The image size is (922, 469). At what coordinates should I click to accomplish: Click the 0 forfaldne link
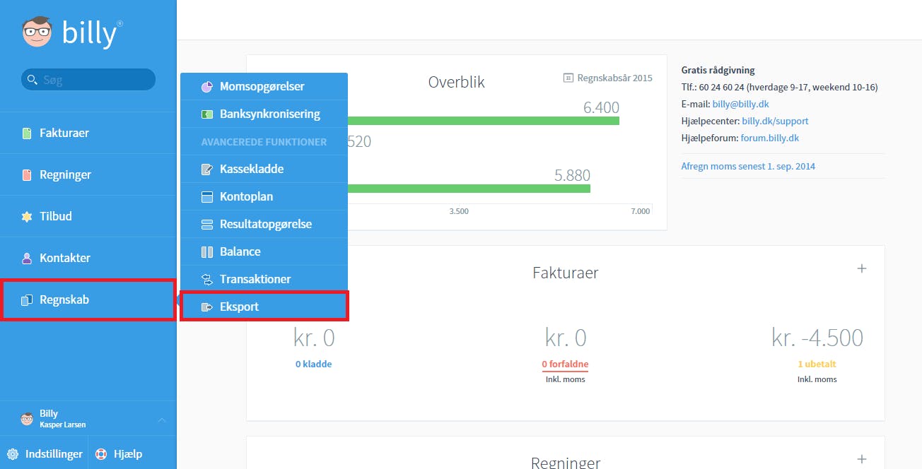click(x=565, y=364)
